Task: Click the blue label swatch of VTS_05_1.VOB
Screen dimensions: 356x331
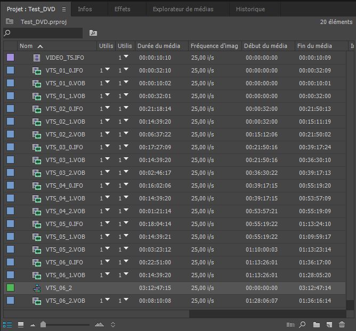Action: point(10,237)
